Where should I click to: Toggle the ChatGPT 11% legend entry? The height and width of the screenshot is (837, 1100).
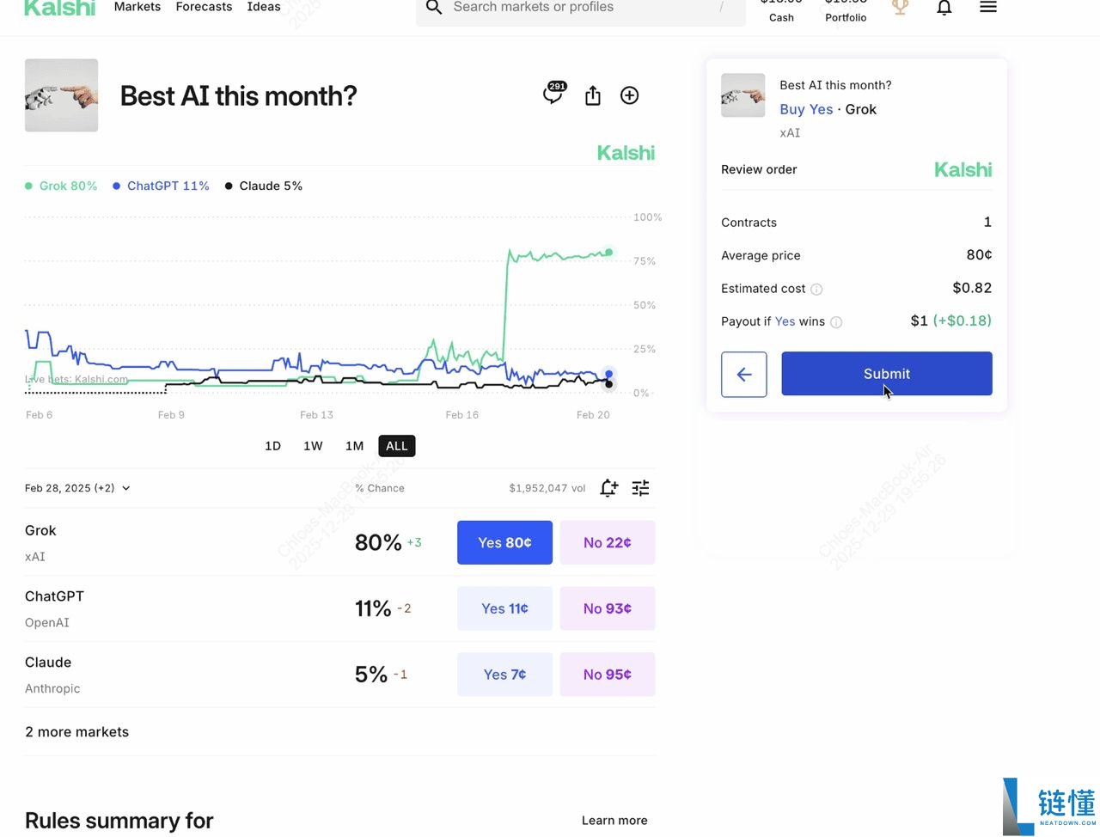(x=161, y=186)
